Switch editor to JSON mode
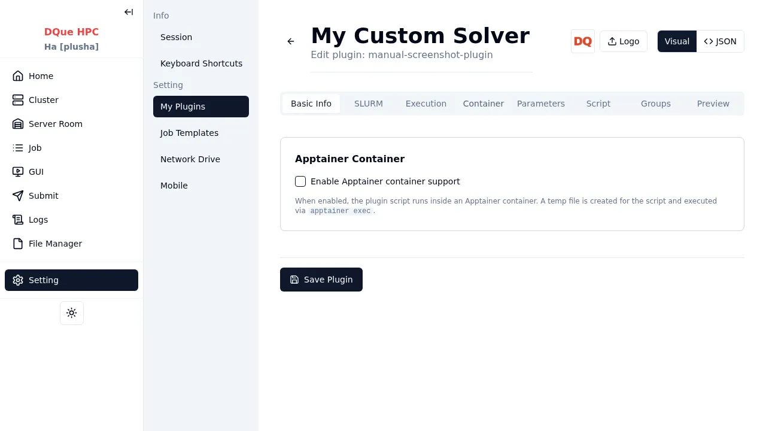The width and height of the screenshot is (766, 431). point(720,41)
